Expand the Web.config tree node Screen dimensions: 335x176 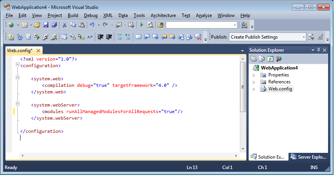point(254,89)
